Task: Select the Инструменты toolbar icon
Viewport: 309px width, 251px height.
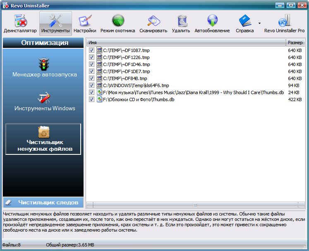Action: pyautogui.click(x=55, y=24)
